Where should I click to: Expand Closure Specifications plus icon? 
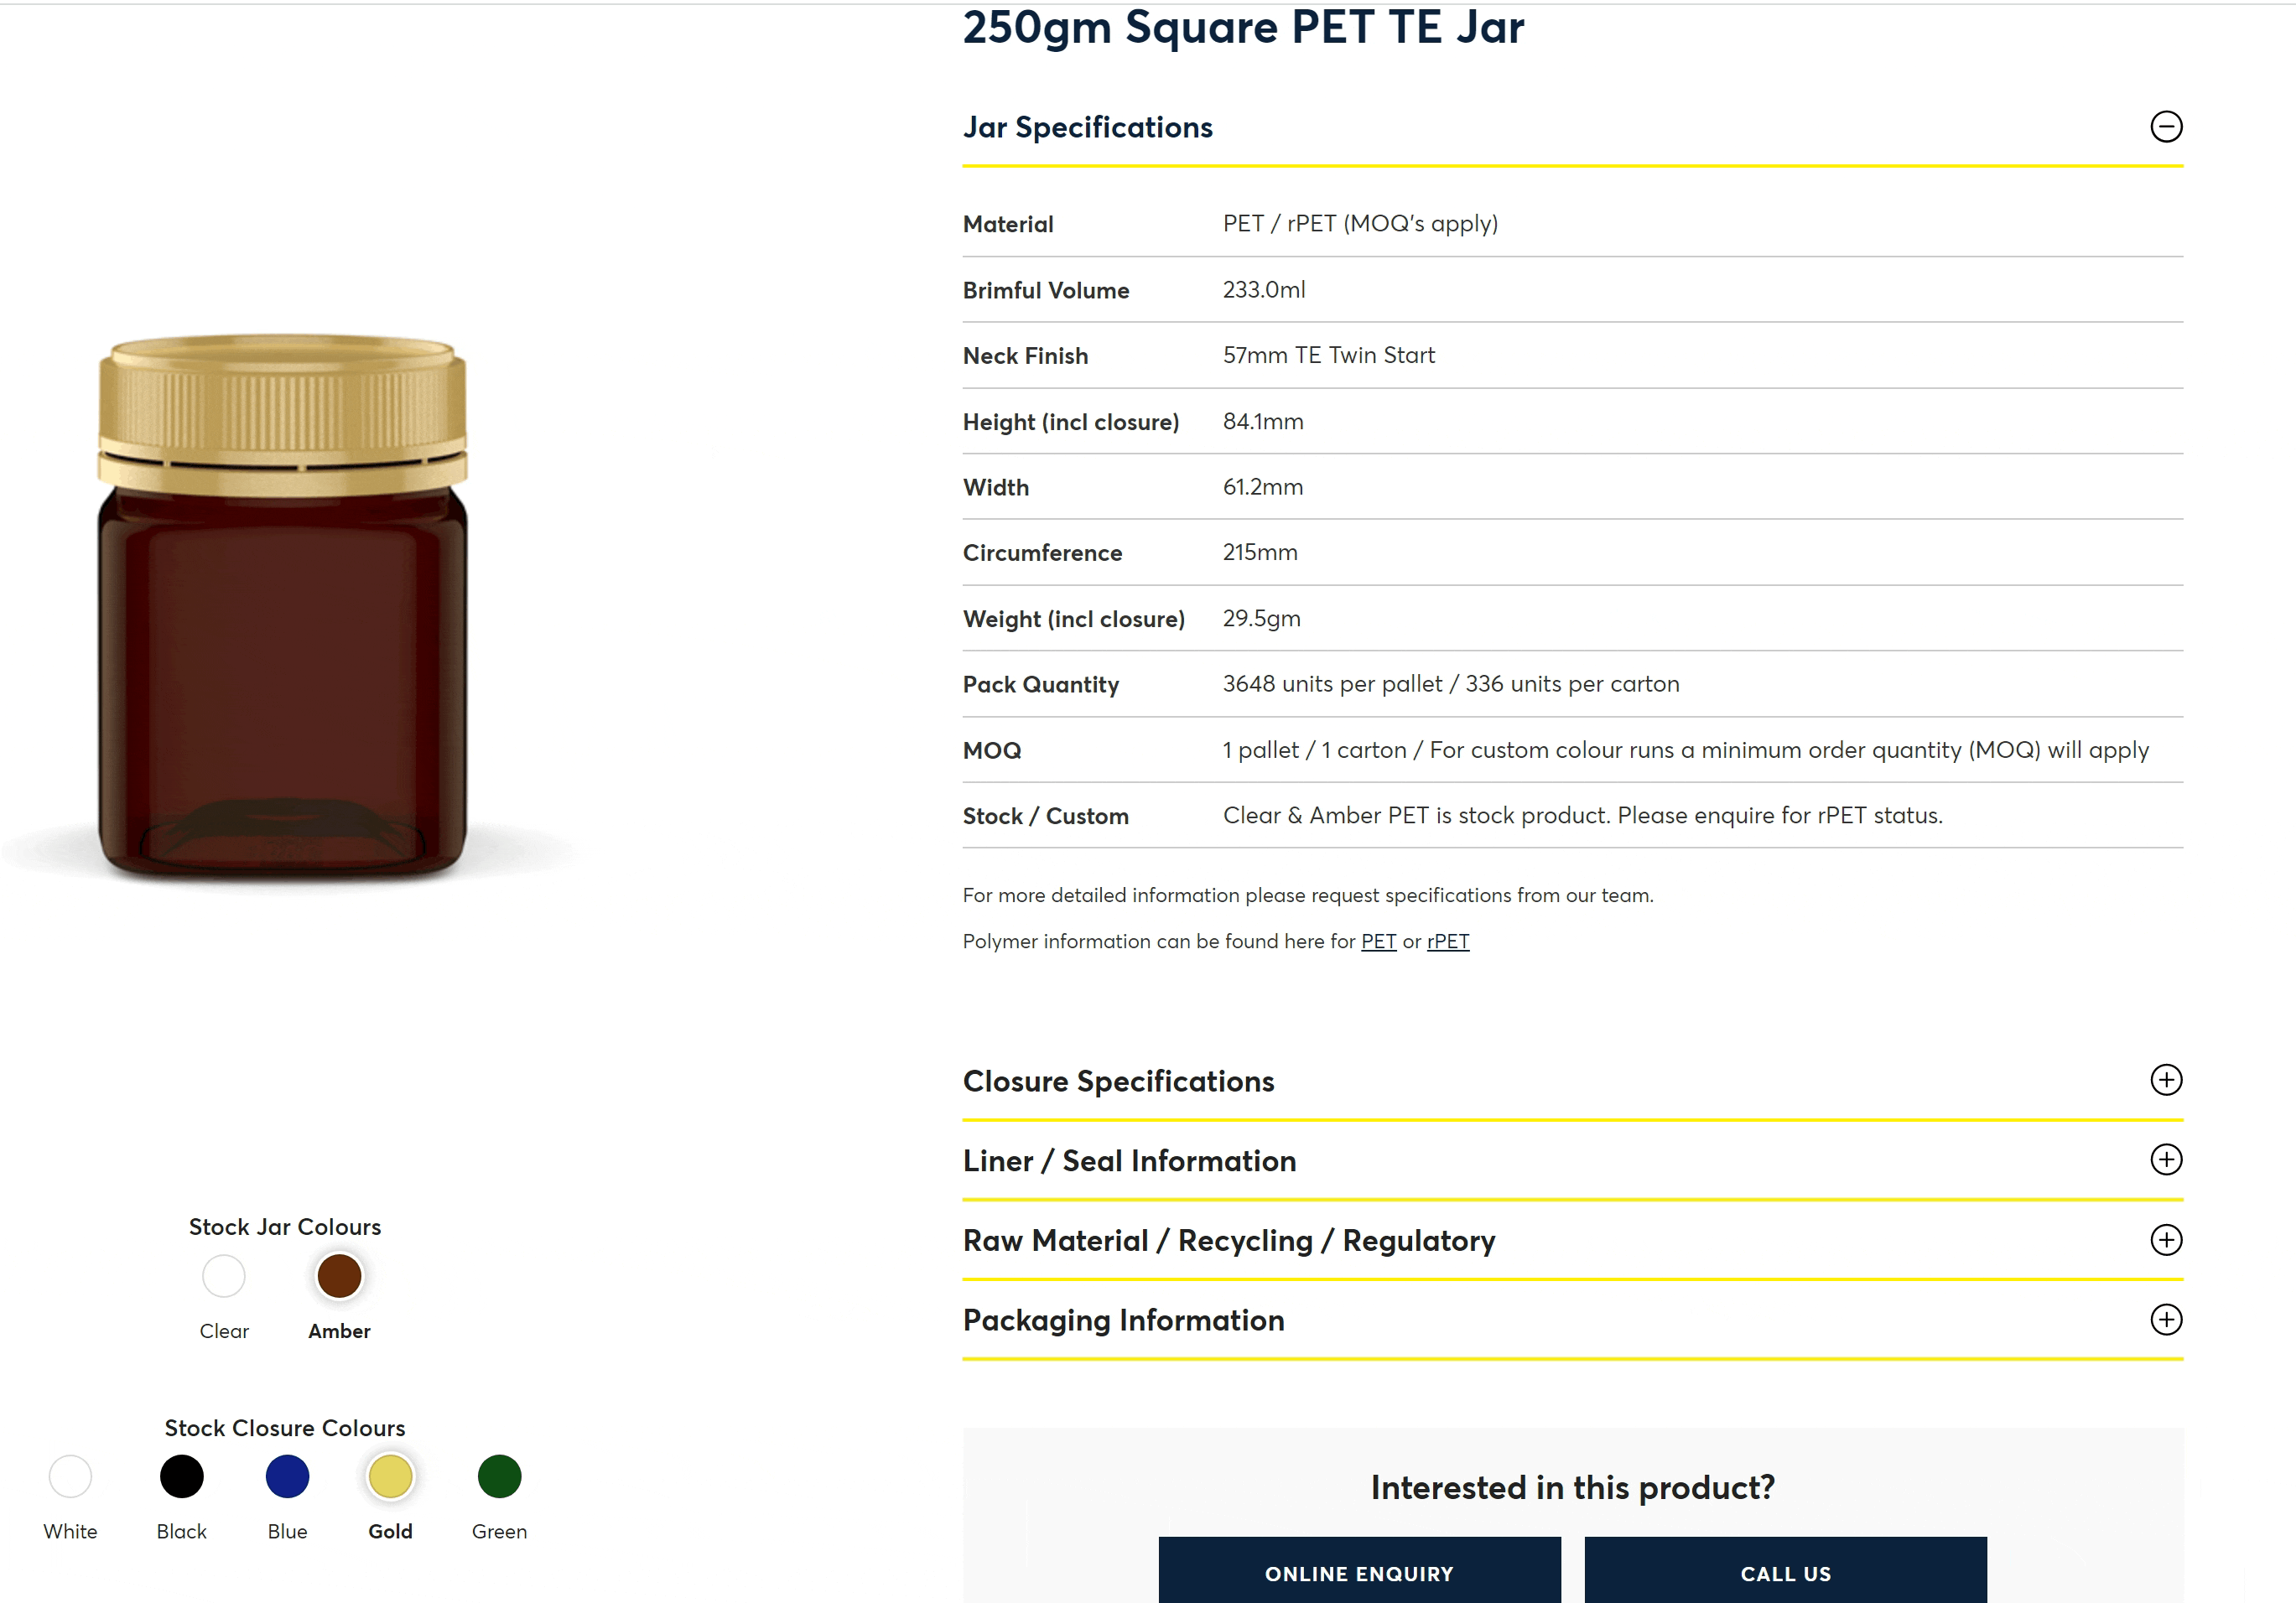(2166, 1080)
